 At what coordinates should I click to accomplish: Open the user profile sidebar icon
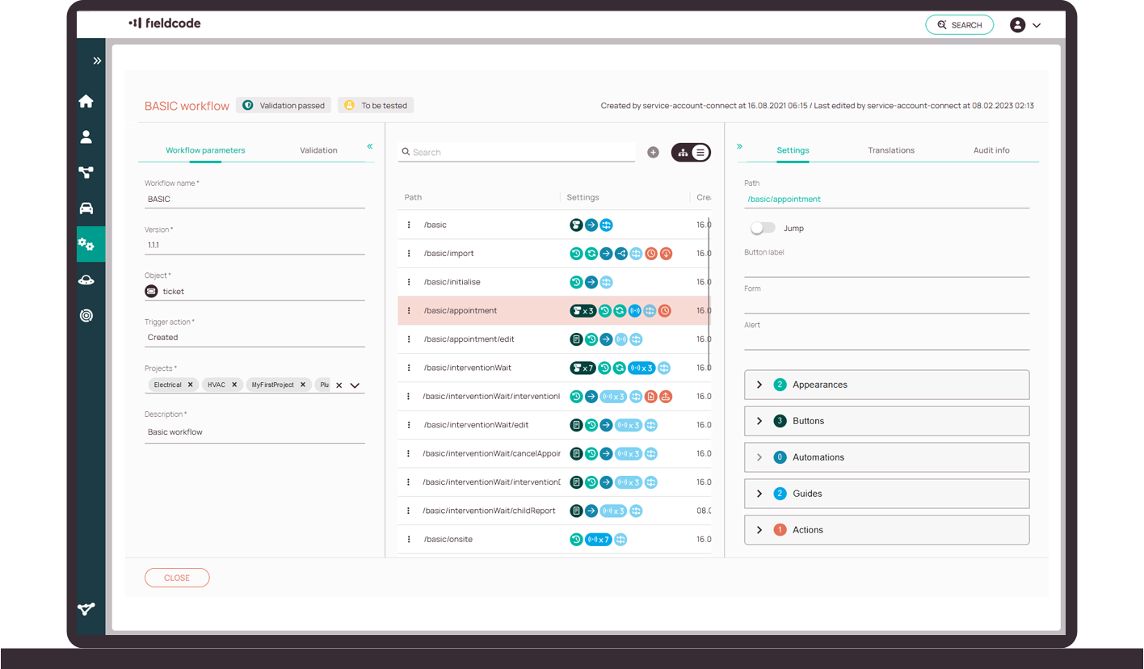(x=86, y=137)
